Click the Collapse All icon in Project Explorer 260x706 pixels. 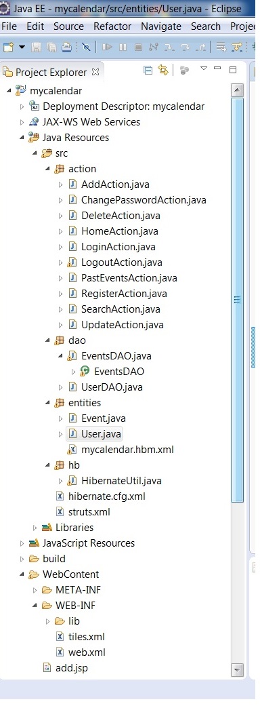148,70
